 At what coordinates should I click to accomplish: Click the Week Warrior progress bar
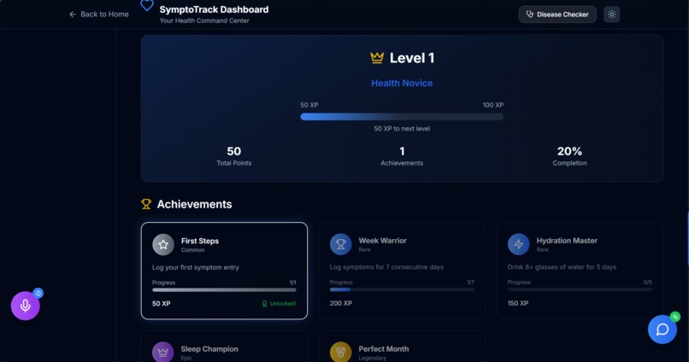(402, 289)
